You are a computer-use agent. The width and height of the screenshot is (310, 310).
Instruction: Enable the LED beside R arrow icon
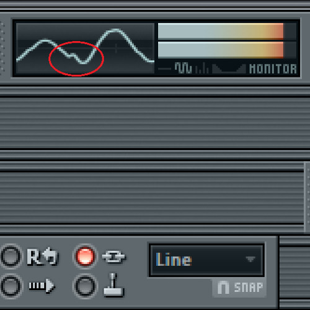[x=11, y=256]
